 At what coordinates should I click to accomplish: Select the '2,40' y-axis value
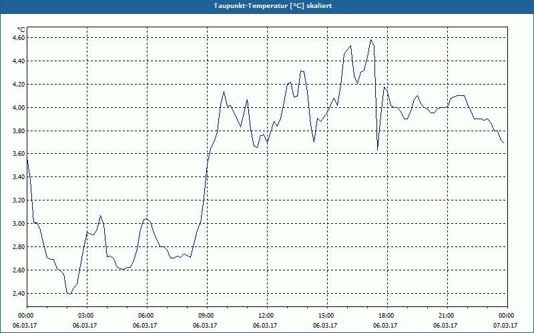[x=19, y=294]
